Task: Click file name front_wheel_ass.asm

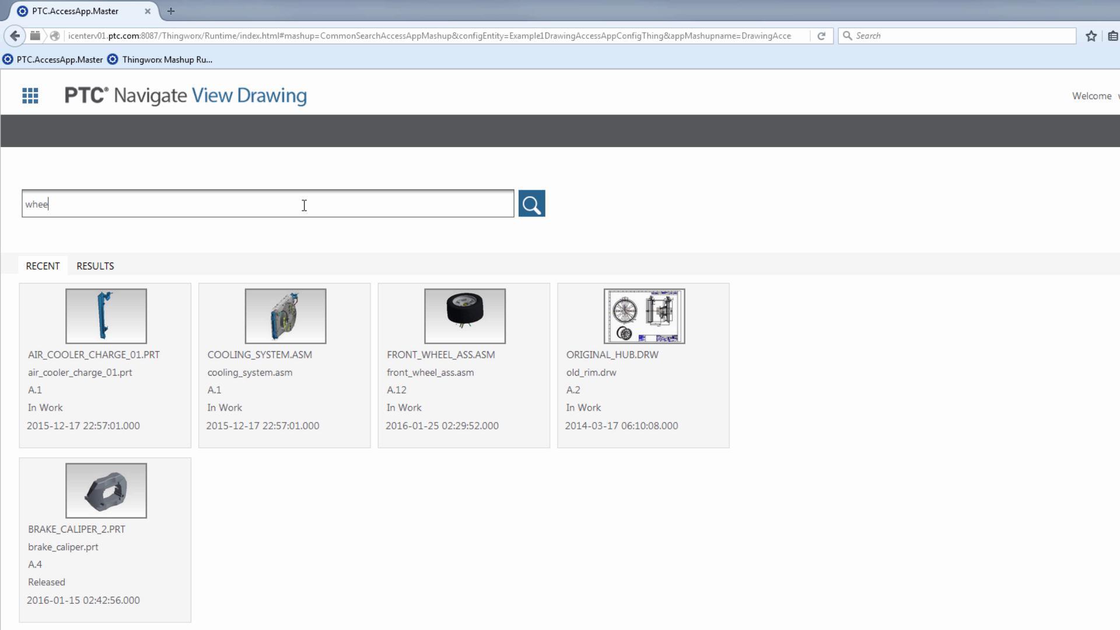Action: 430,372
